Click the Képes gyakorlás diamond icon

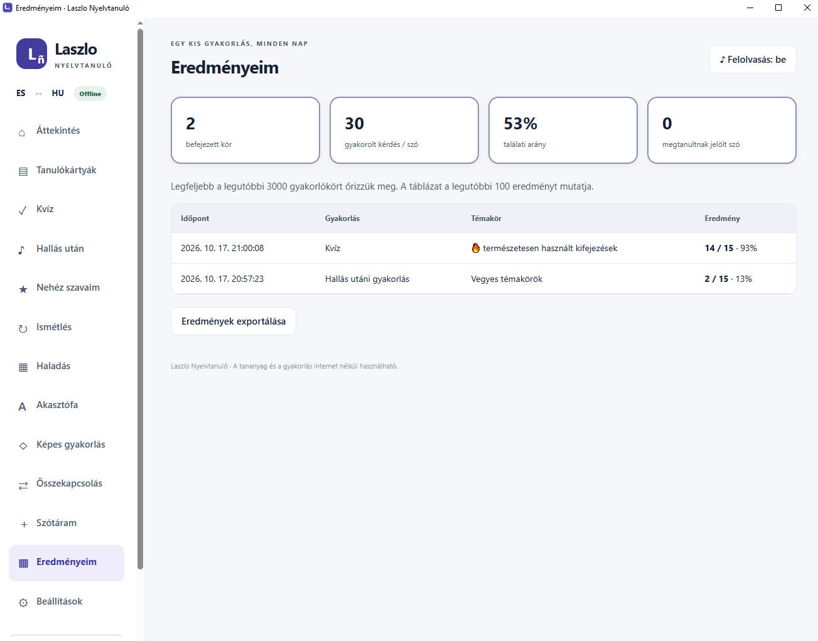pyautogui.click(x=23, y=446)
